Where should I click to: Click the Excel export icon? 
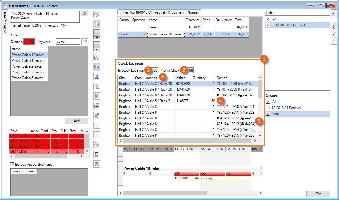97,106
